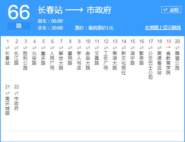This screenshot has width=185, height=142.
Task: Click the 末车：20:00 last bus time
Action: pos(50,28)
